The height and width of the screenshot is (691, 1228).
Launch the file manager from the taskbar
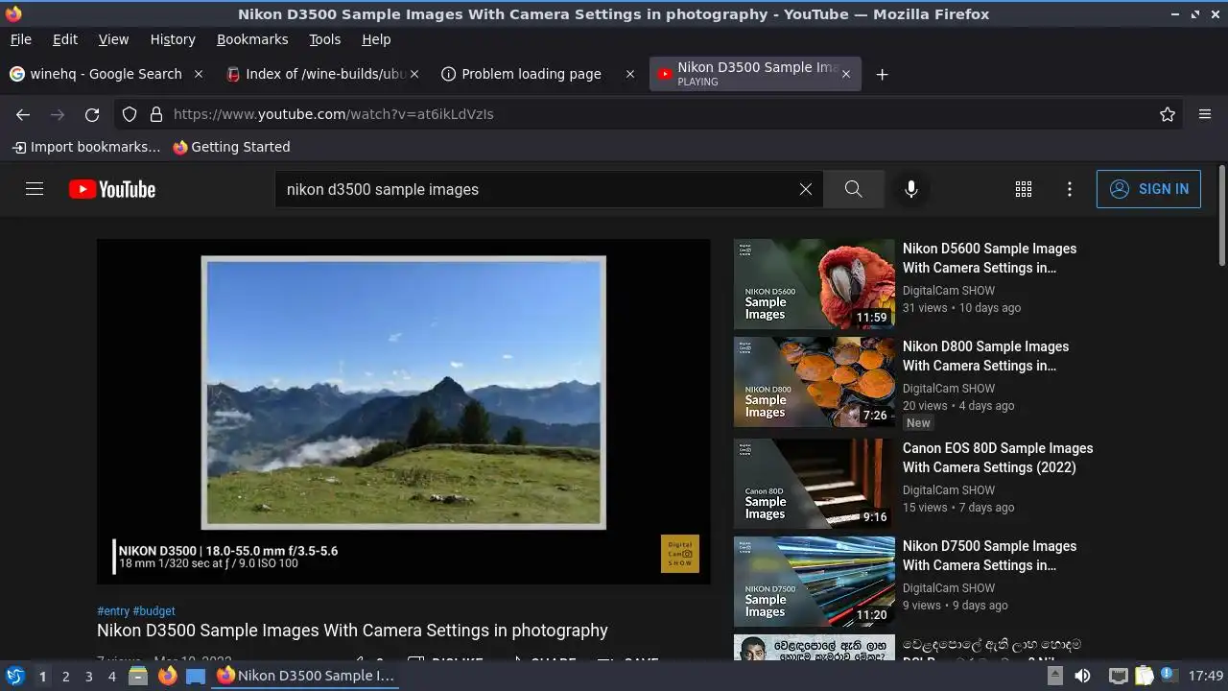(x=138, y=676)
